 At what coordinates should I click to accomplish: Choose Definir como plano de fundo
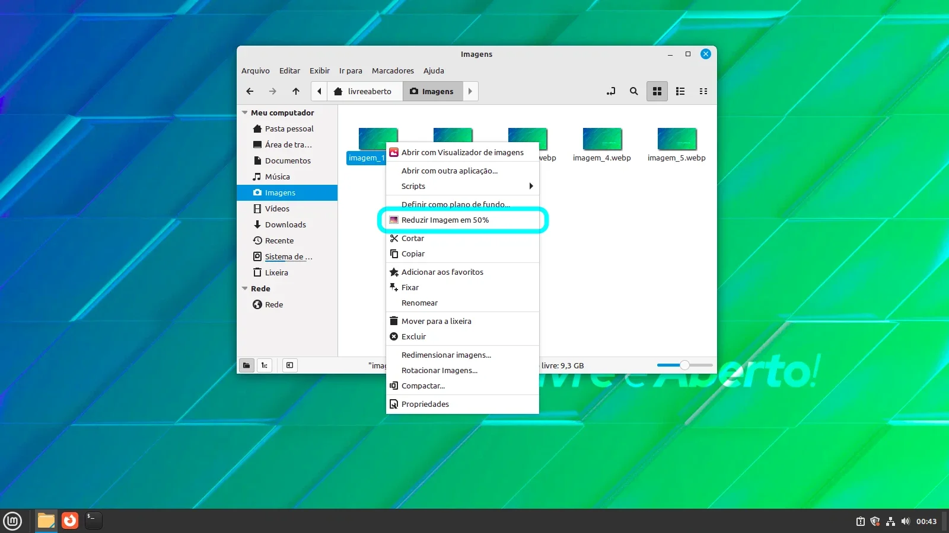pyautogui.click(x=462, y=204)
